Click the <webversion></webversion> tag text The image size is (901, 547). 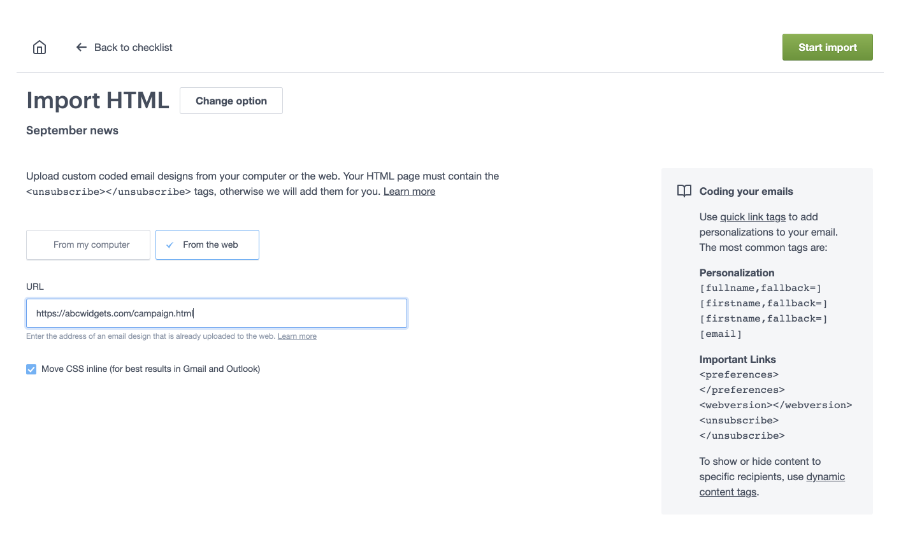coord(775,406)
